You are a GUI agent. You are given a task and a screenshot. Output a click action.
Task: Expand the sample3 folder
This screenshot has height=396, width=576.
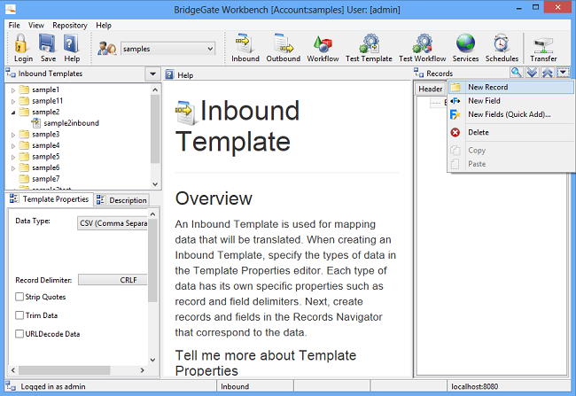(x=13, y=135)
